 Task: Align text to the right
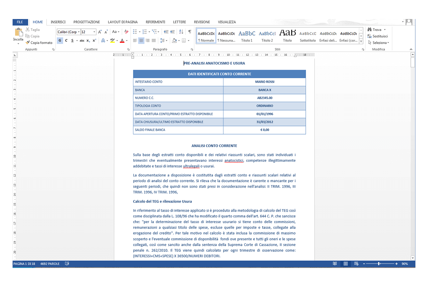coord(147,41)
